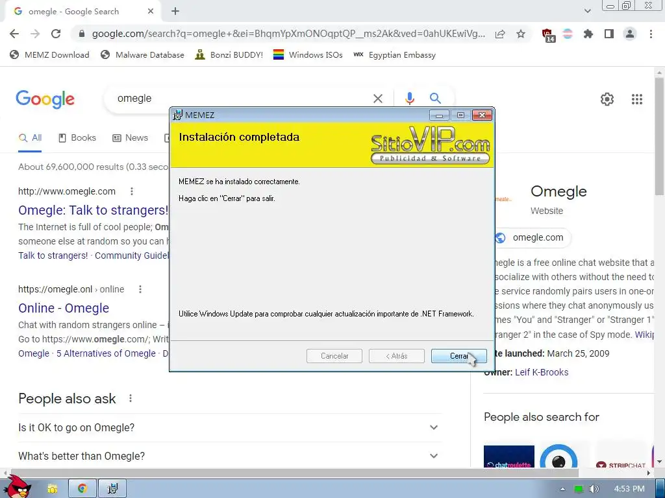Open the Extensions puzzle piece menu

pyautogui.click(x=588, y=34)
